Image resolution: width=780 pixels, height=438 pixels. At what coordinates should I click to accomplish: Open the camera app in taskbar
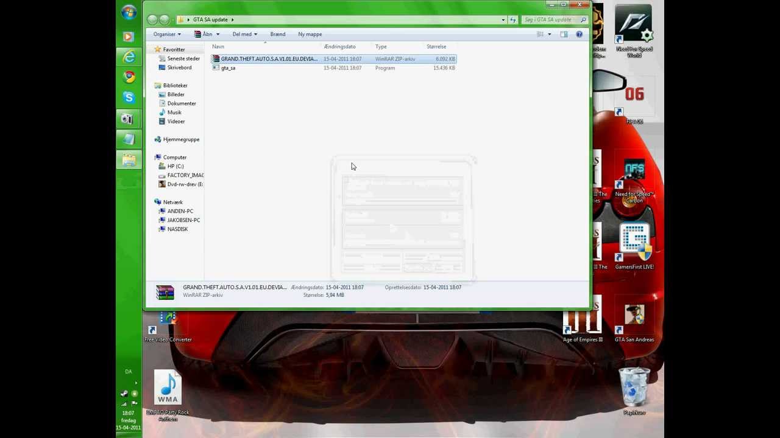coord(129,119)
